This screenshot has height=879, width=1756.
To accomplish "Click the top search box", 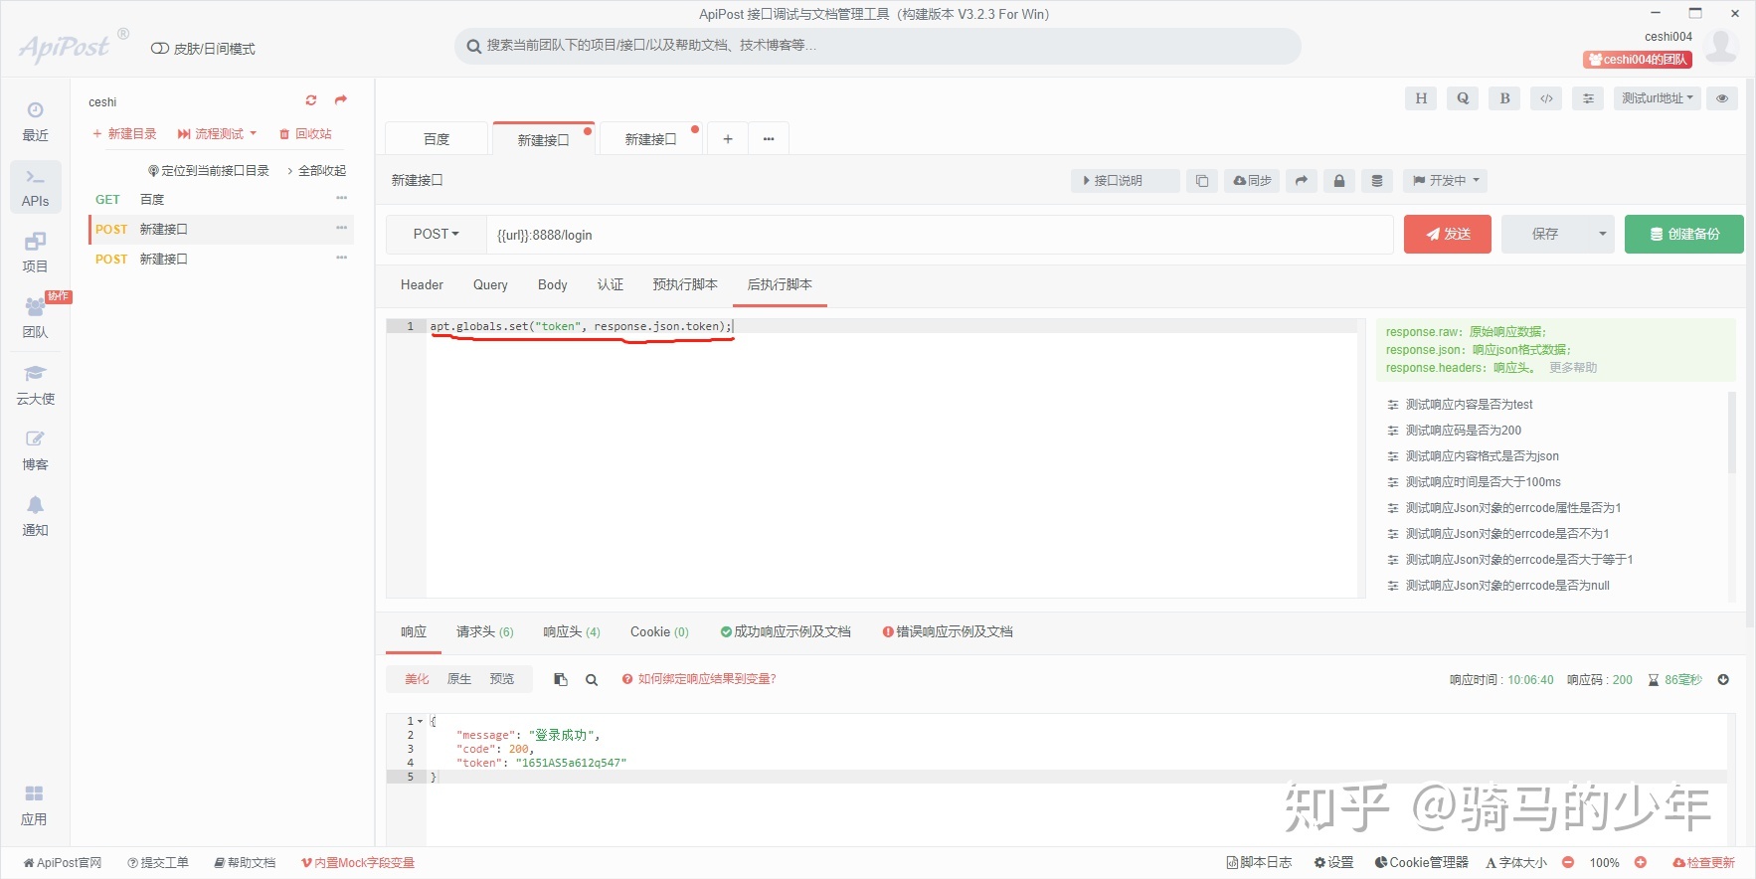I will pos(878,46).
